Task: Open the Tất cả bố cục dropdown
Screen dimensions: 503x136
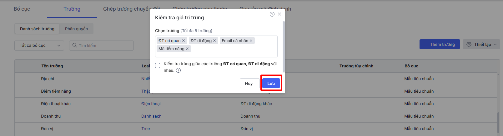Action: click(39, 46)
